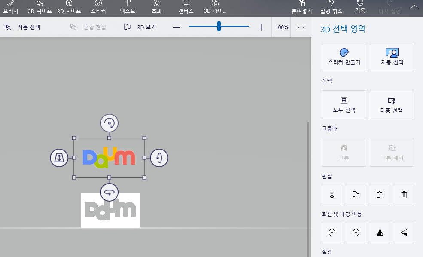Image resolution: width=423 pixels, height=257 pixels.
Task: Cut the selection with the scissors icon
Action: (332, 195)
